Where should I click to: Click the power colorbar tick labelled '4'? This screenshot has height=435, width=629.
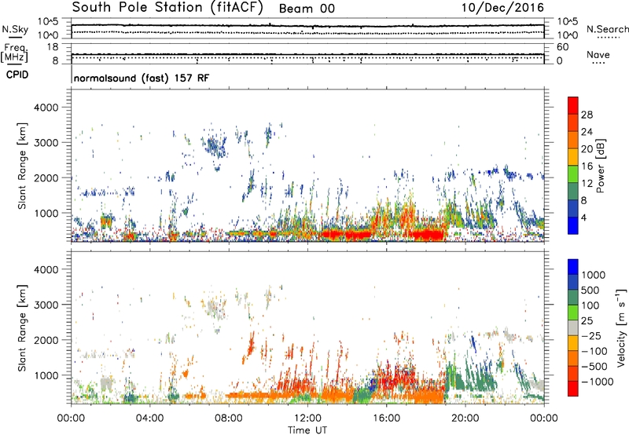pyautogui.click(x=583, y=217)
